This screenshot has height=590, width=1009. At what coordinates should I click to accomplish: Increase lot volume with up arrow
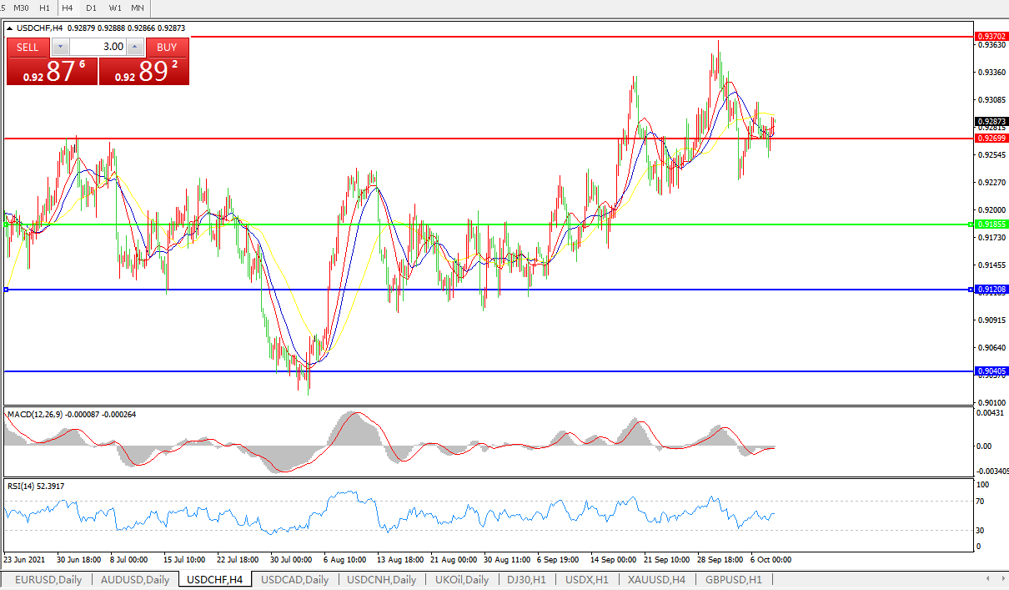tap(135, 48)
